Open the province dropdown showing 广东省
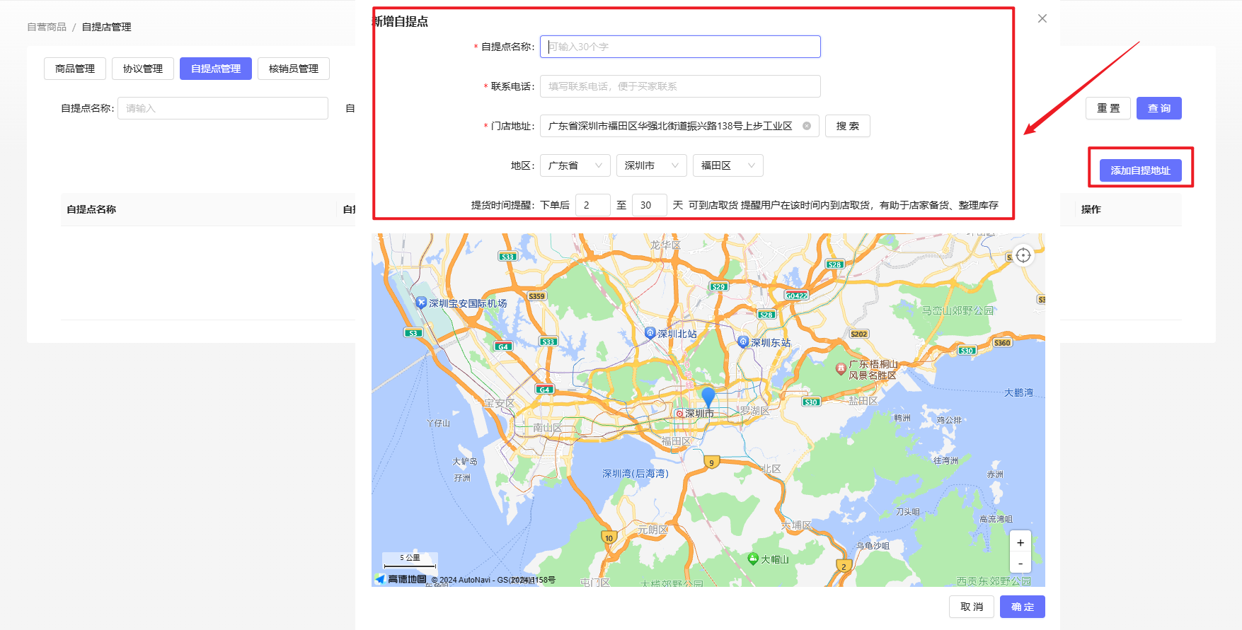Screen dimensions: 1242x630 (x=575, y=165)
